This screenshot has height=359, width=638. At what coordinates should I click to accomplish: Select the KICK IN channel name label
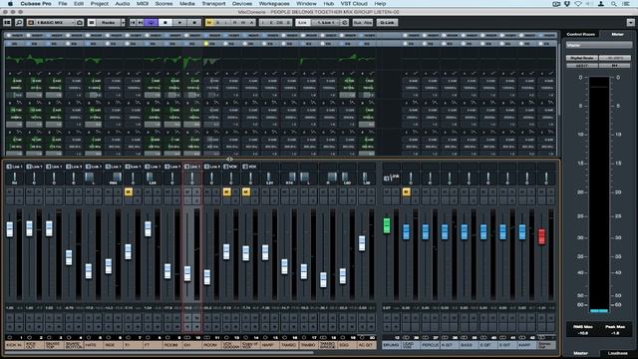coord(14,345)
